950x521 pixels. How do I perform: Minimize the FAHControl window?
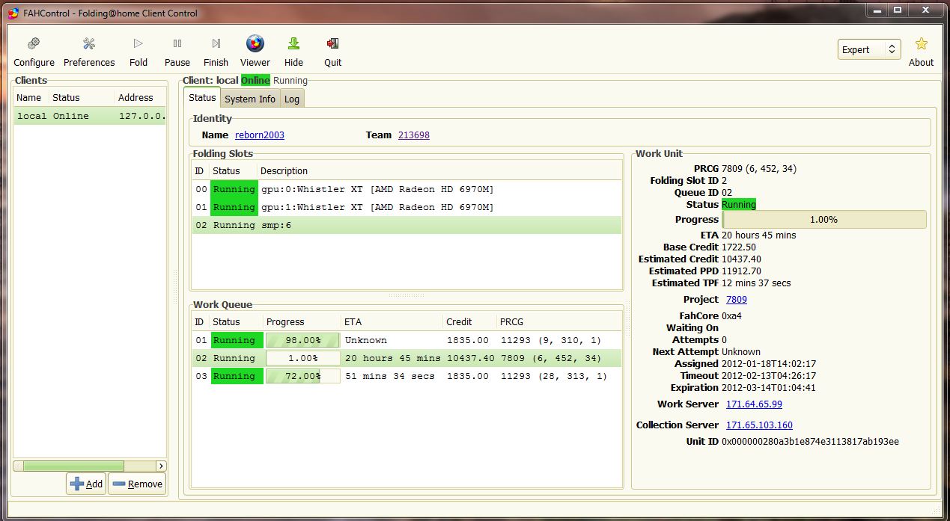pos(878,10)
